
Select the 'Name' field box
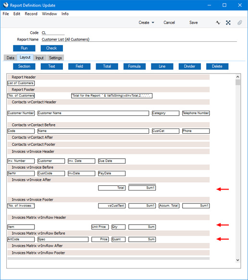click(x=93, y=131)
